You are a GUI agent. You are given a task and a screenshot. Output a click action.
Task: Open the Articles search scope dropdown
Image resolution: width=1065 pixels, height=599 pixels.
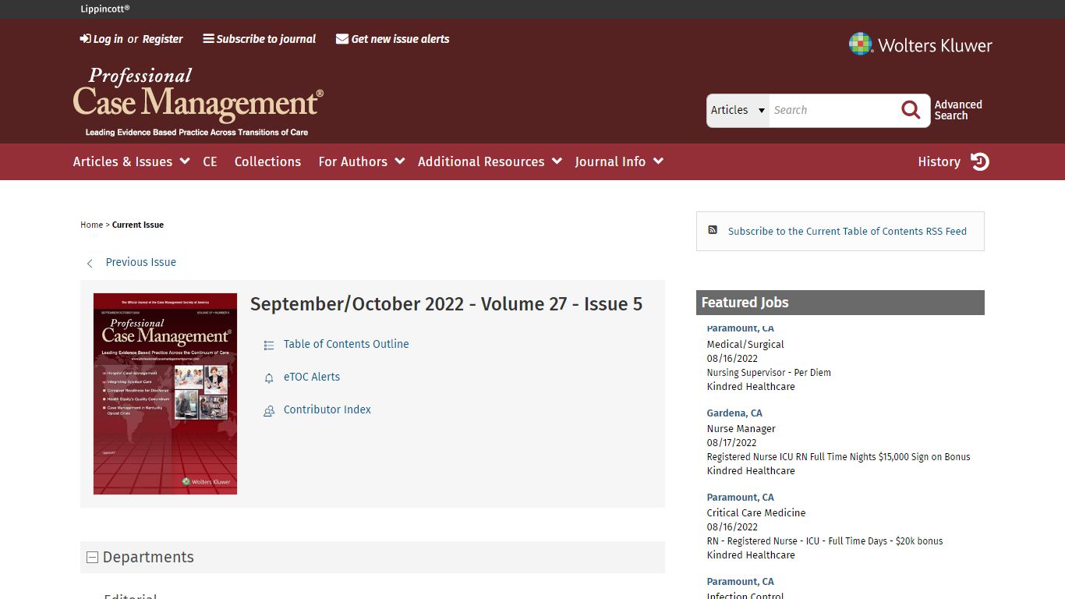coord(738,110)
